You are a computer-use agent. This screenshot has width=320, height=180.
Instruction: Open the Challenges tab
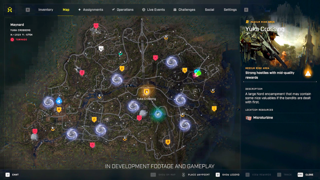click(x=184, y=9)
